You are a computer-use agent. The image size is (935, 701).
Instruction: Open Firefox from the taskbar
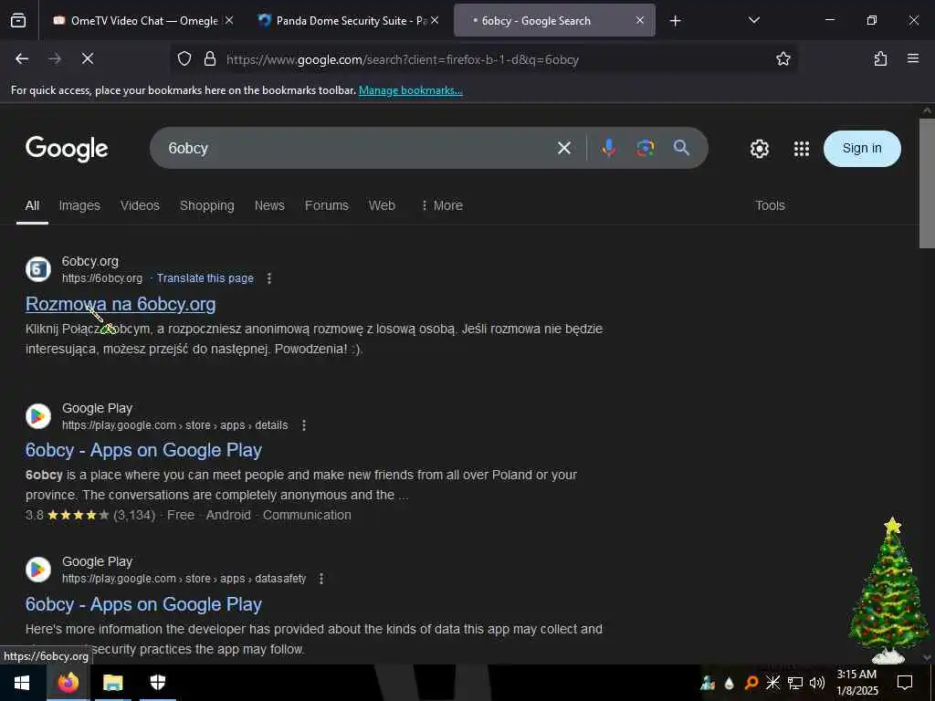[x=68, y=683]
